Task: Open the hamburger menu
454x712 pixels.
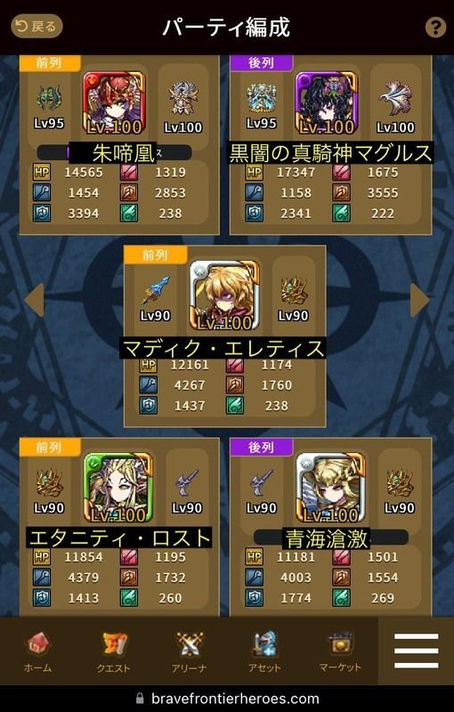Action: point(417,651)
